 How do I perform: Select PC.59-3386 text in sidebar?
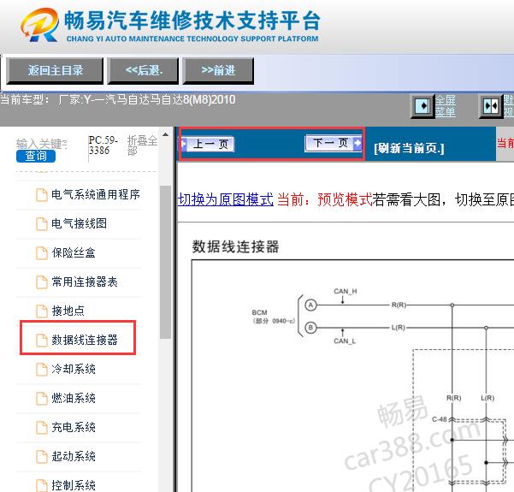point(103,145)
